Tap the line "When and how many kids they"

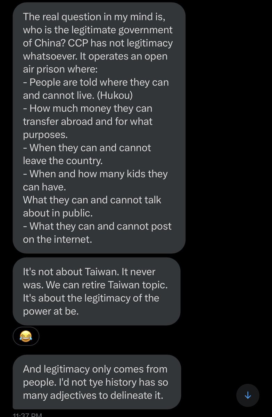tap(95, 174)
